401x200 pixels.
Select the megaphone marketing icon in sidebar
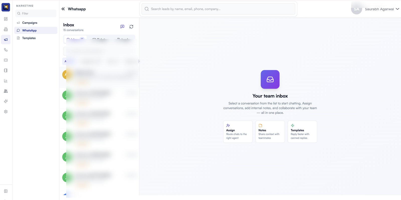tap(6, 39)
